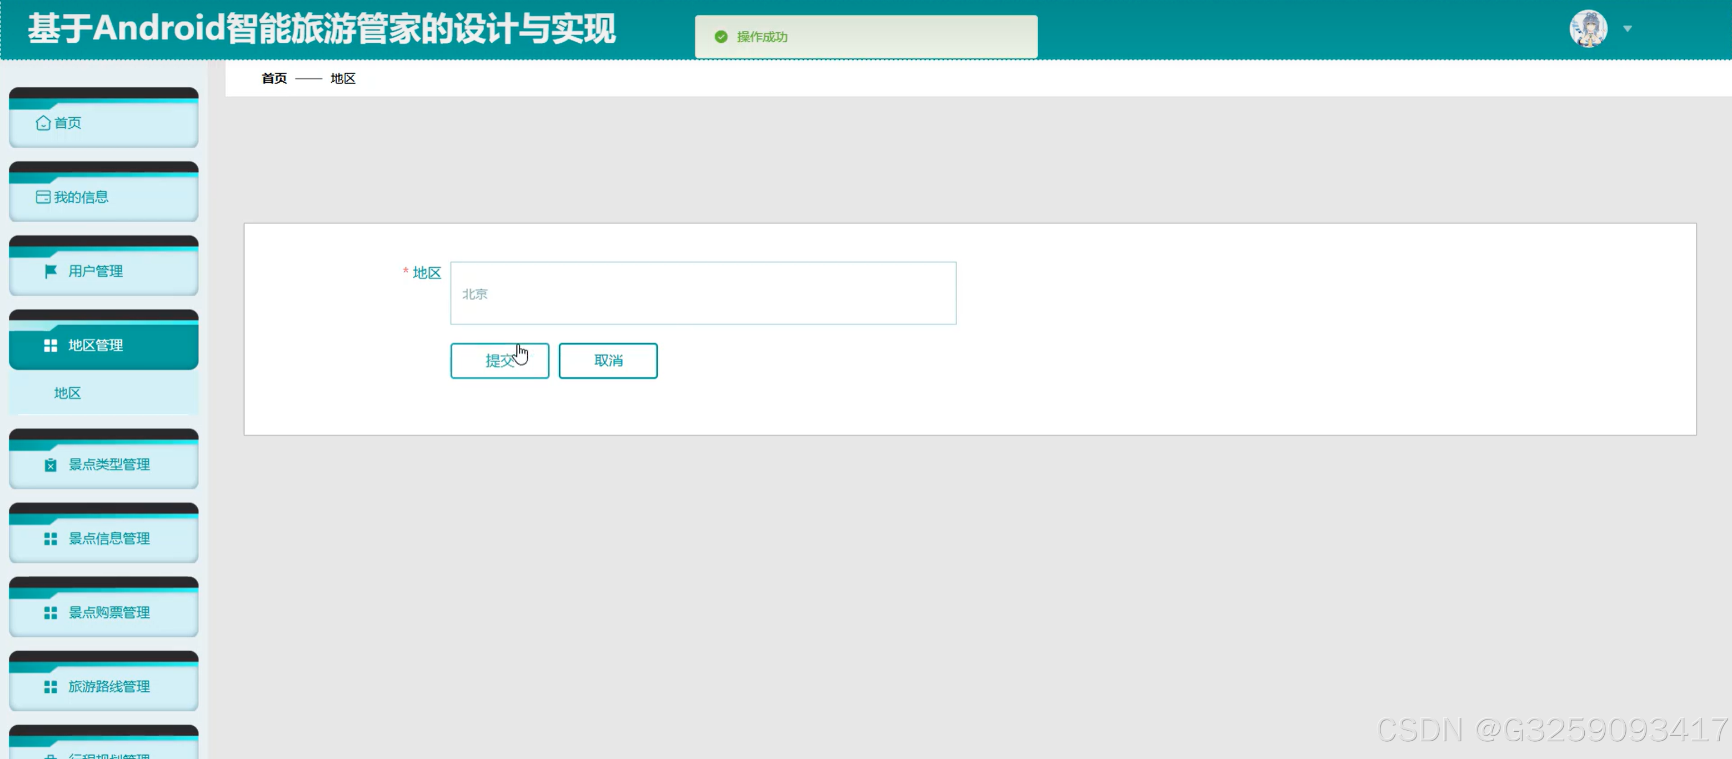Click the 取消 cancel button
1732x759 pixels.
pos(608,361)
